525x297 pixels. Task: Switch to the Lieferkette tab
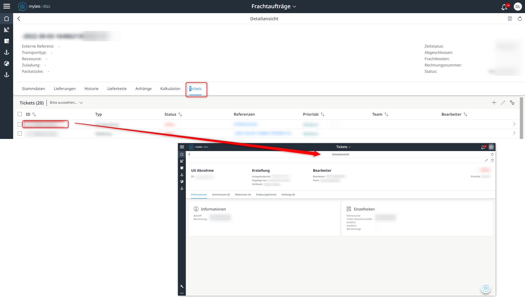(x=117, y=89)
